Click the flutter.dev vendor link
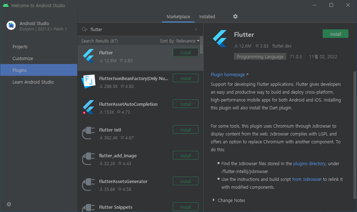357x212 pixels. tap(282, 46)
